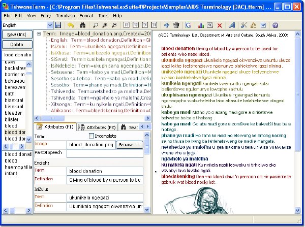This screenshot has height=227, width=305.
Task: Click the blue G toolbar icon
Action: (x=188, y=25)
